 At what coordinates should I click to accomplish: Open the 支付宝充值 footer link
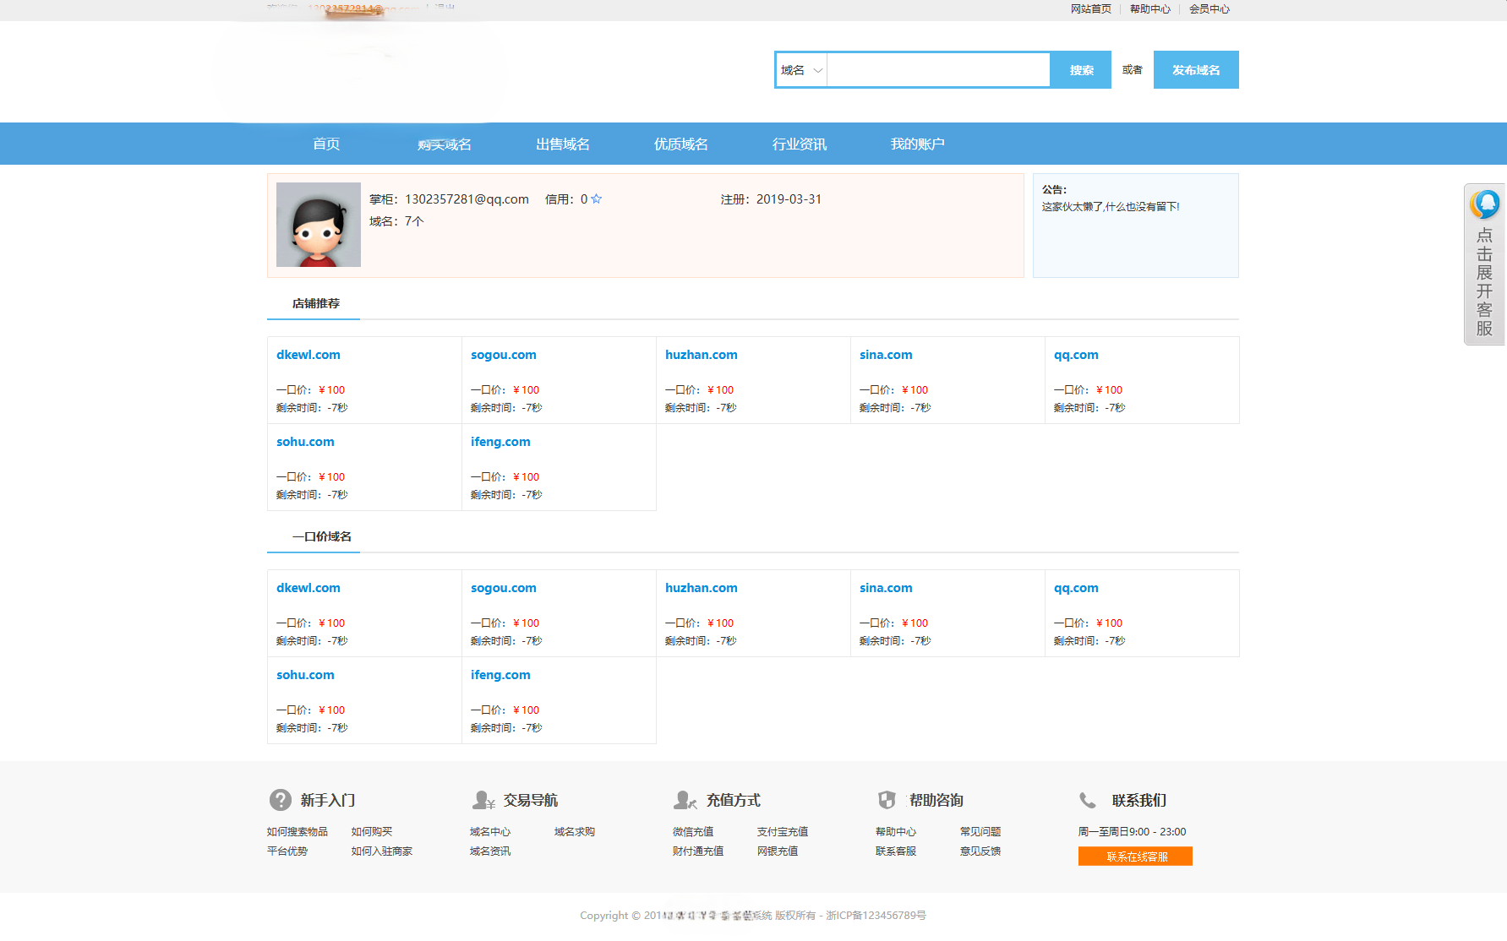click(x=783, y=832)
